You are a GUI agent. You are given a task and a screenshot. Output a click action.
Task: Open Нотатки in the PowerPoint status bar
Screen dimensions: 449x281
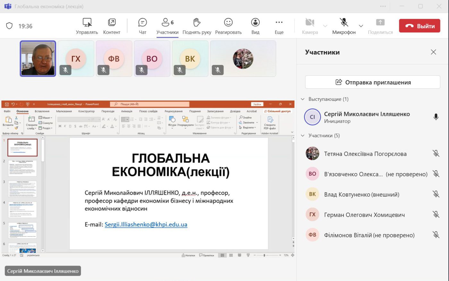(189, 255)
